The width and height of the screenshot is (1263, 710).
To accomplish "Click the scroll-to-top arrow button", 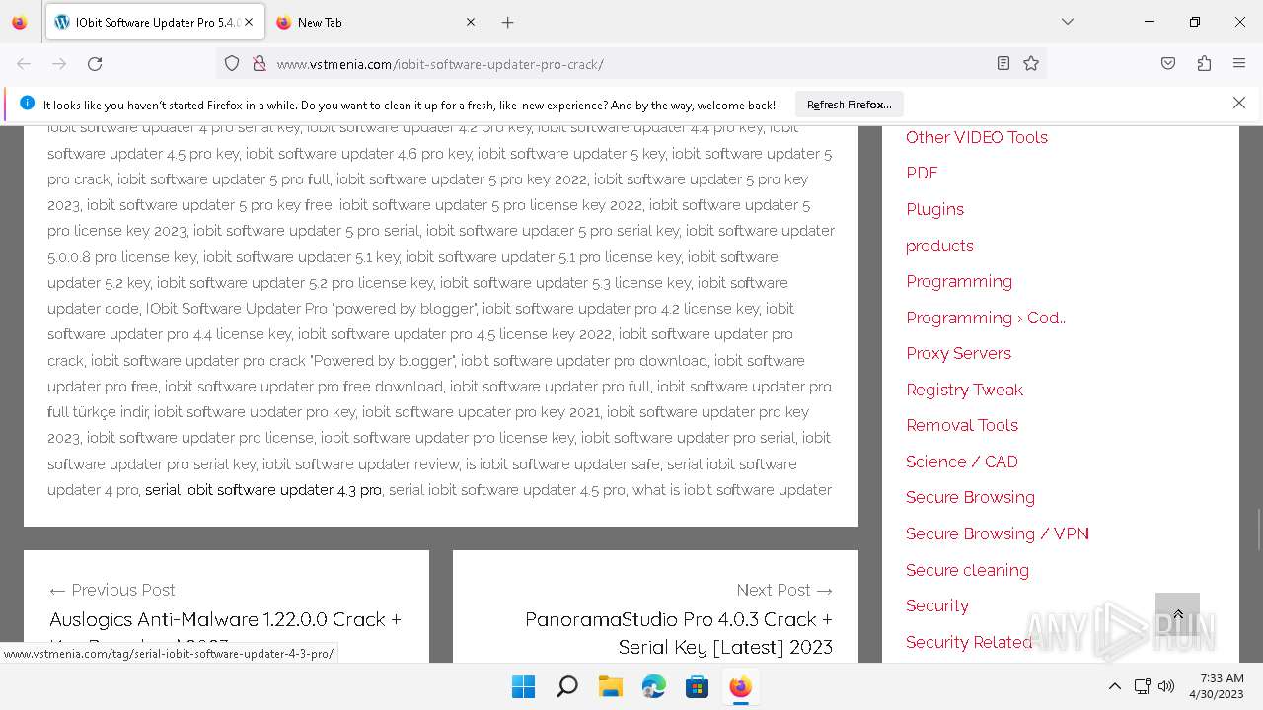I will click(1177, 614).
